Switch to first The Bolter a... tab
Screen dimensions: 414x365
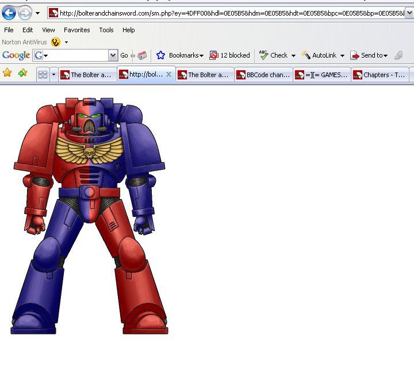(x=87, y=75)
